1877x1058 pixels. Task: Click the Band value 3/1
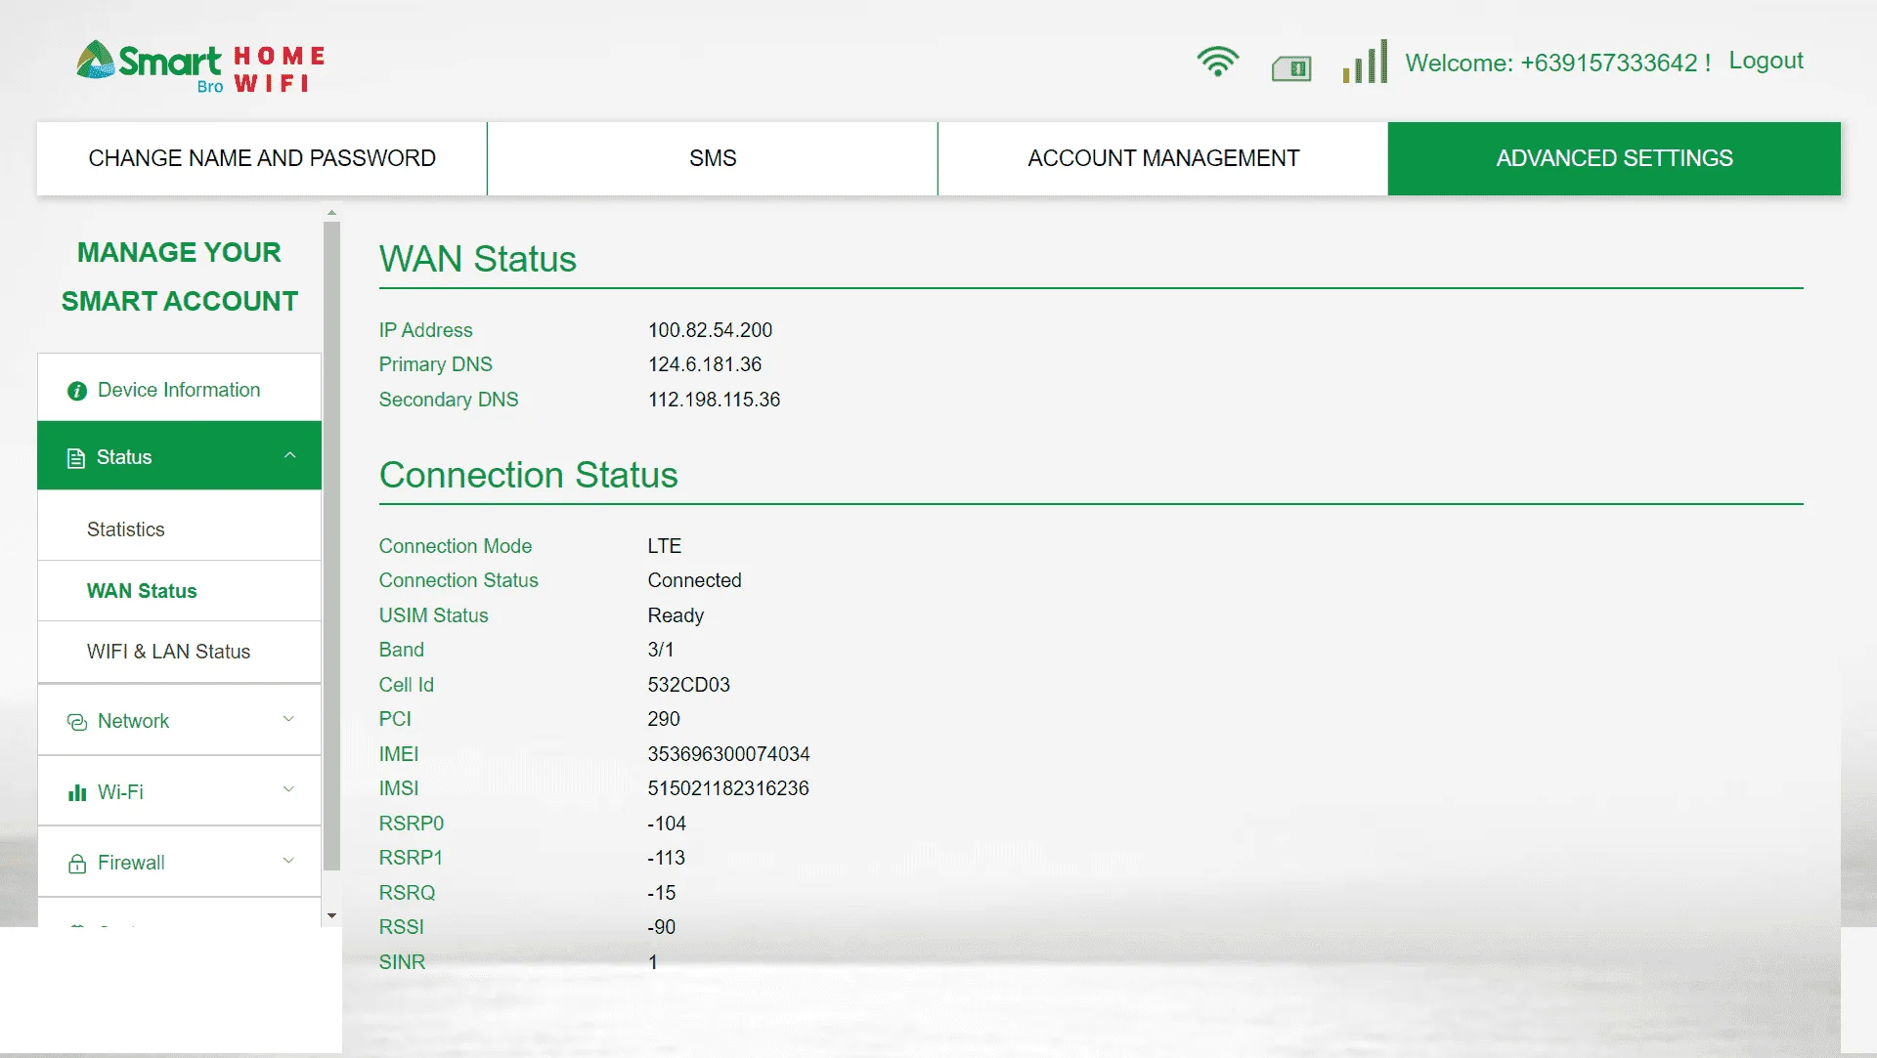pyautogui.click(x=660, y=650)
